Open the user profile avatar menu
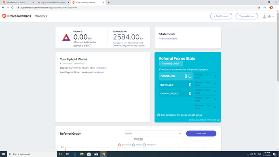The height and width of the screenshot is (157, 279). click(x=264, y=16)
